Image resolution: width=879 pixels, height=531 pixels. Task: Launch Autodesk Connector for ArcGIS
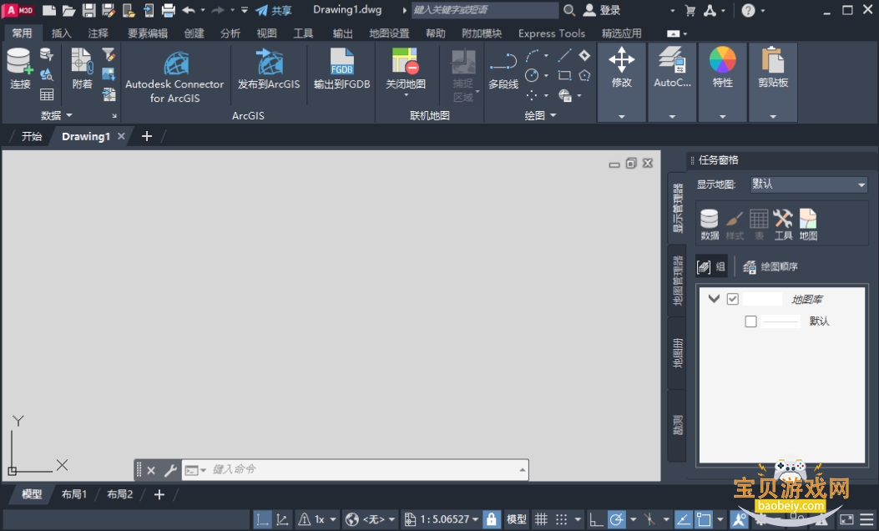(x=174, y=76)
